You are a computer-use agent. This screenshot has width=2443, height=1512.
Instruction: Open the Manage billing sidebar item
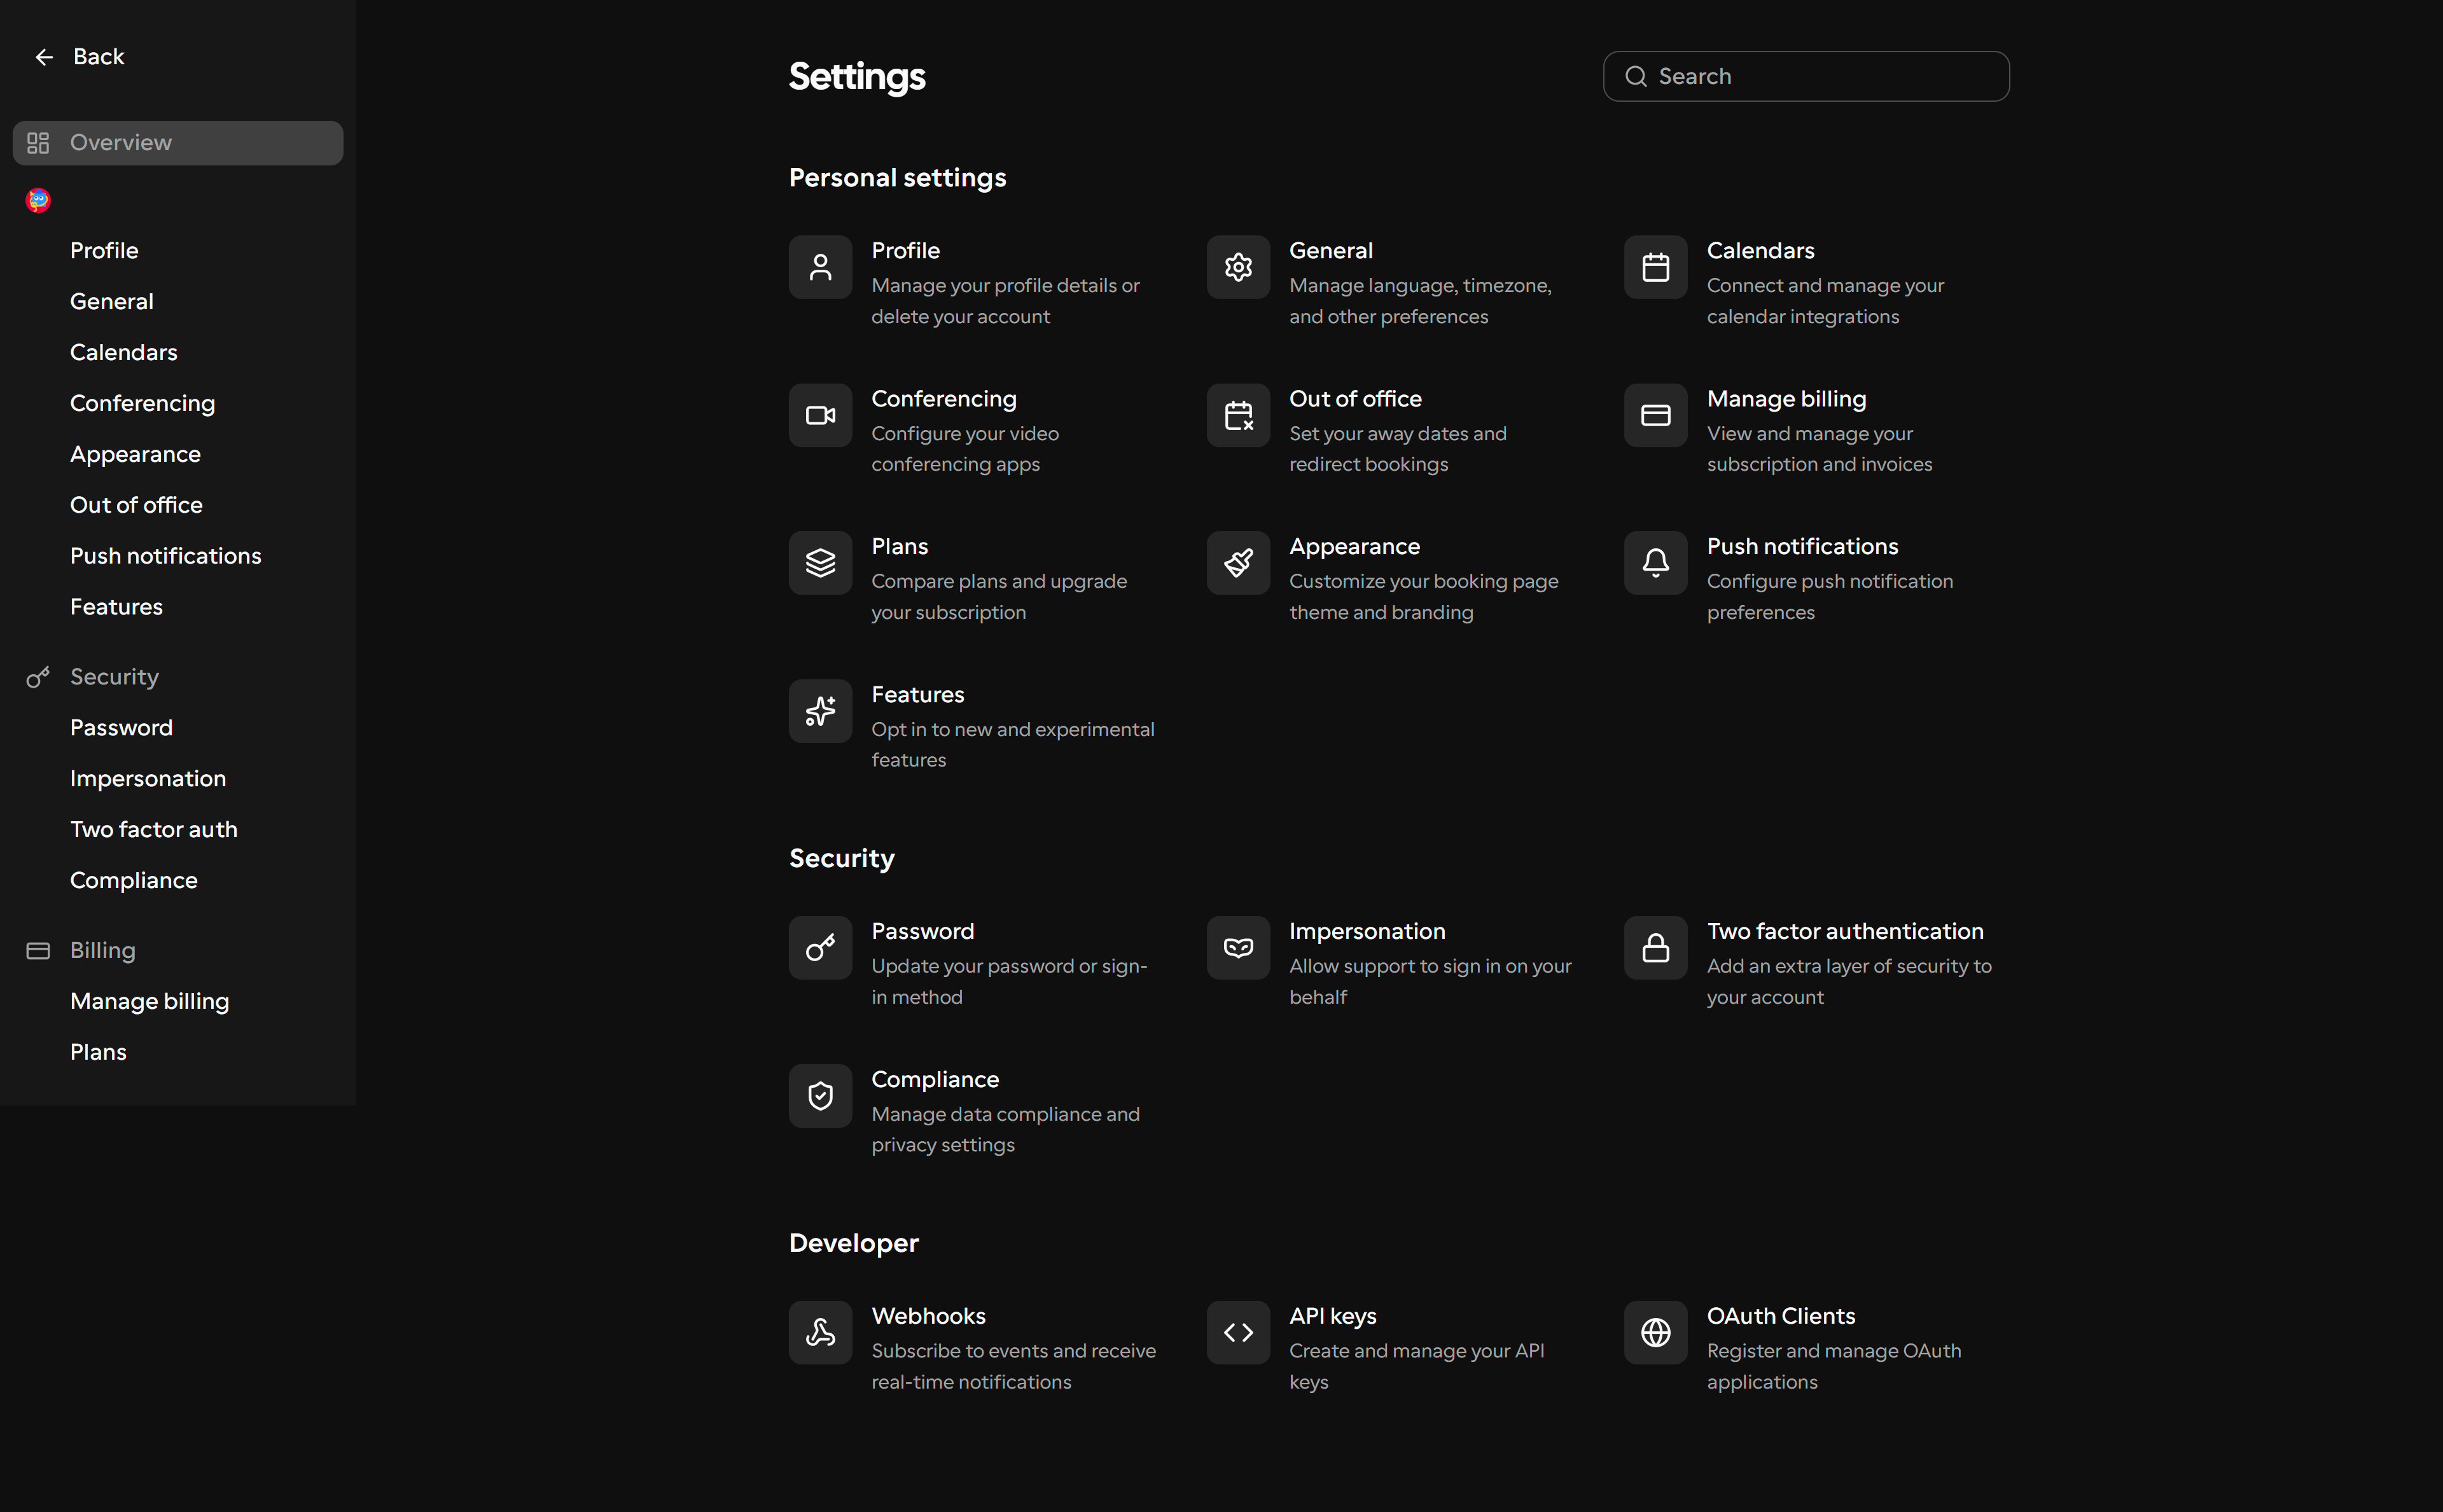point(150,1001)
